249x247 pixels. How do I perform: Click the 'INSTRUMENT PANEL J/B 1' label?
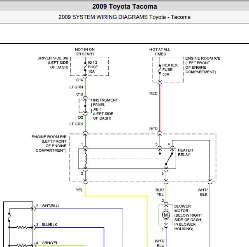tap(105, 109)
